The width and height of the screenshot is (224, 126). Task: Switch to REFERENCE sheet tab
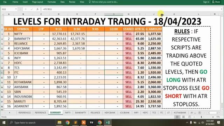[41, 113]
